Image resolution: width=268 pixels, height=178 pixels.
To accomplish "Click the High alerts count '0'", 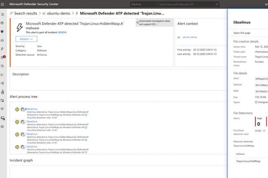I will click(x=259, y=124).
